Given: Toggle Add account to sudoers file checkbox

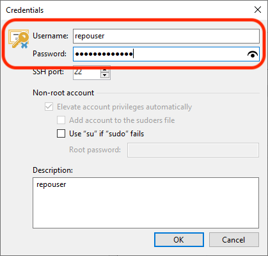Looking at the screenshot, I should pos(61,120).
